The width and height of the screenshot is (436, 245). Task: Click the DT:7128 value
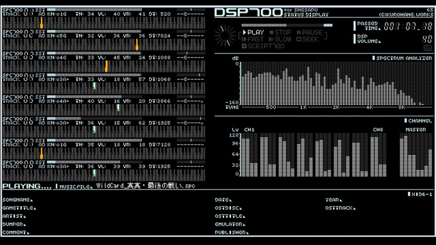[x=159, y=145]
